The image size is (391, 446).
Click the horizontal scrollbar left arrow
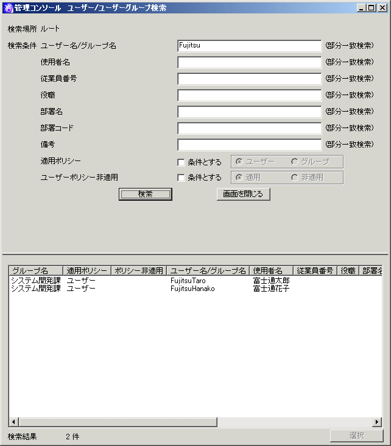(x=13, y=422)
